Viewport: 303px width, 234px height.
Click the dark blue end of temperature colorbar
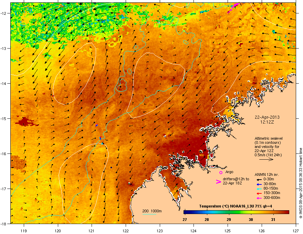[186, 212]
